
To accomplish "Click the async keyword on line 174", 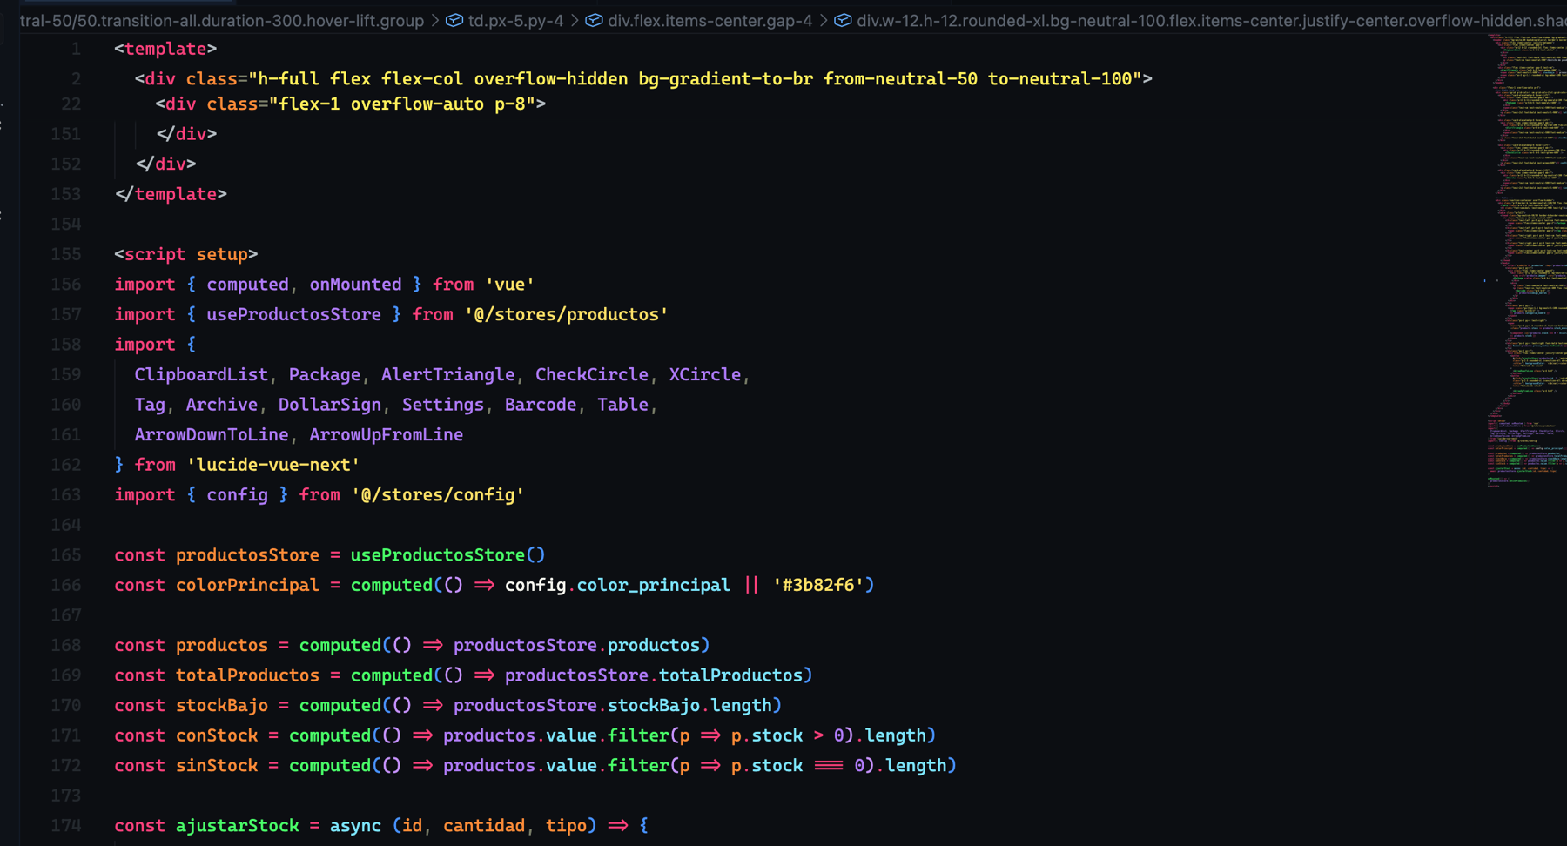I will (355, 825).
